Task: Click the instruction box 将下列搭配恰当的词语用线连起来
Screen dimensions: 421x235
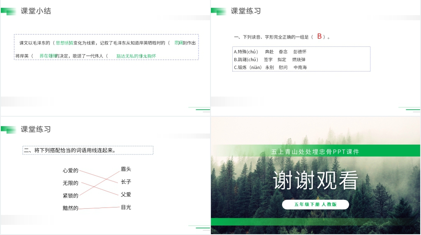Action: coord(88,150)
